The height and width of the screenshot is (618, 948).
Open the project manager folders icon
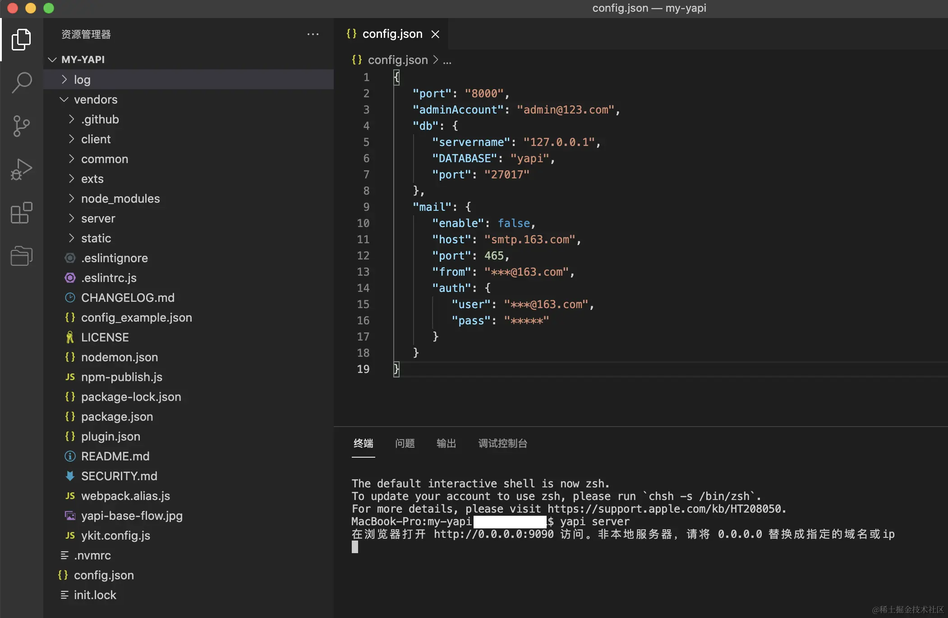21,256
